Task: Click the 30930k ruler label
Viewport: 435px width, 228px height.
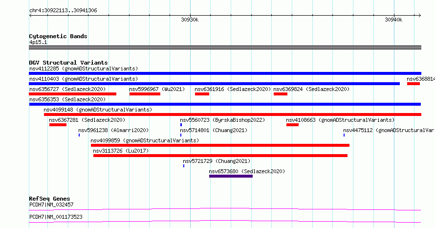Action: tap(190, 20)
